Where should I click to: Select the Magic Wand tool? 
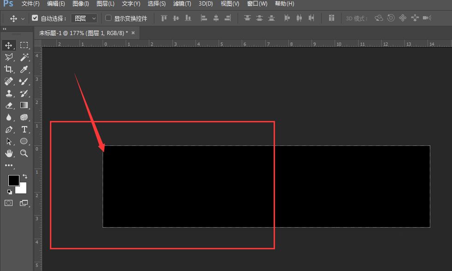point(24,57)
